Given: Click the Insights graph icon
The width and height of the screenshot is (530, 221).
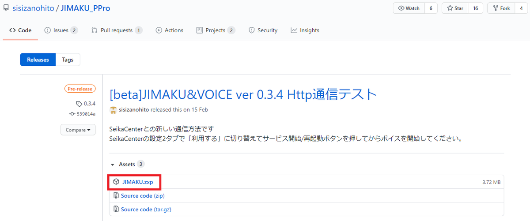Looking at the screenshot, I should point(294,30).
